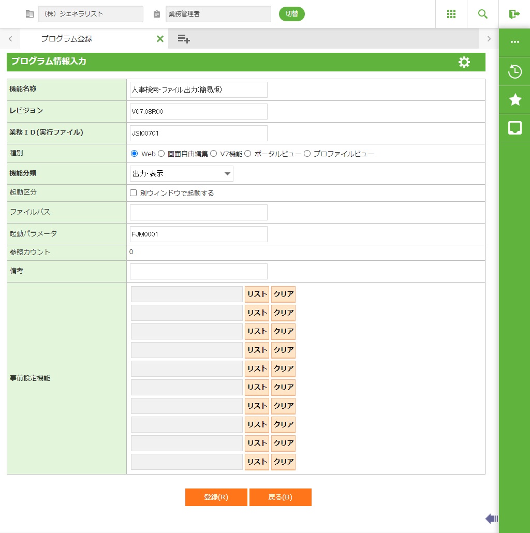The width and height of the screenshot is (530, 533).
Task: Switch to the プログラム登録 tab
Action: [67, 39]
